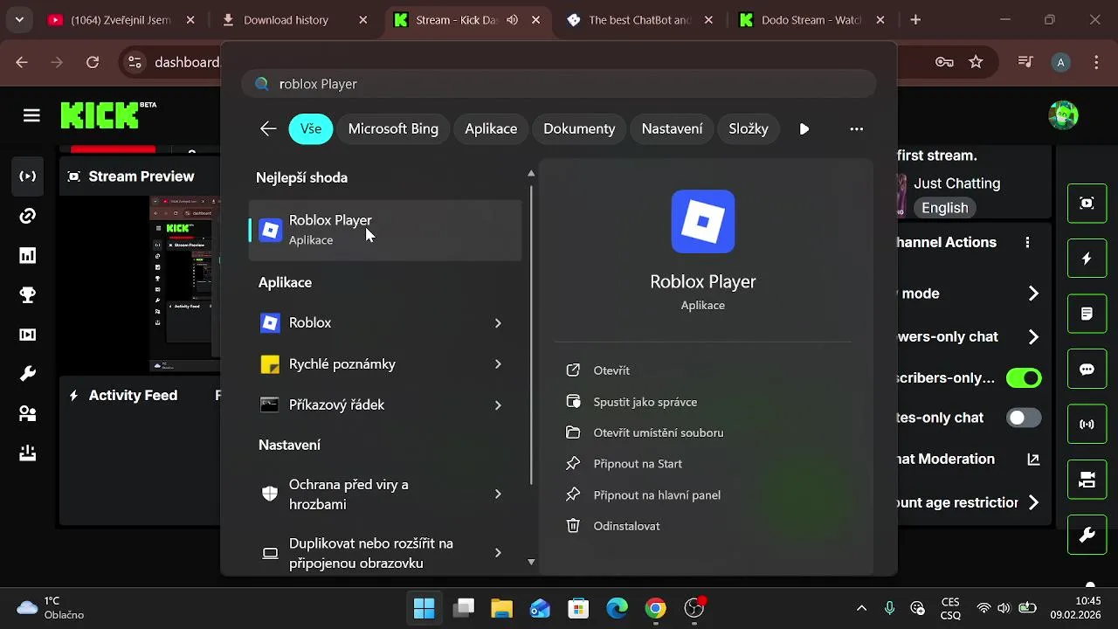Open the Kick hamburger menu
Screen dimensions: 1118x629
click(32, 115)
